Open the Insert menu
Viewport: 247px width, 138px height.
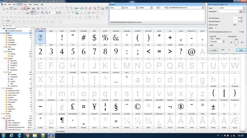20,5
